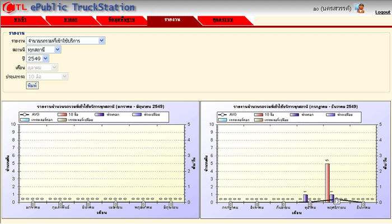Image resolution: width=392 pixels, height=224 pixels.
Task: Click the 0.2 average data label
Action: pyautogui.click(x=337, y=202)
